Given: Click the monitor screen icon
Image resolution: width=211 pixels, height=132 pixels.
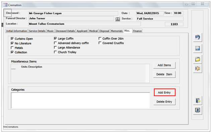Looking at the screenshot, I should tap(198, 110).
